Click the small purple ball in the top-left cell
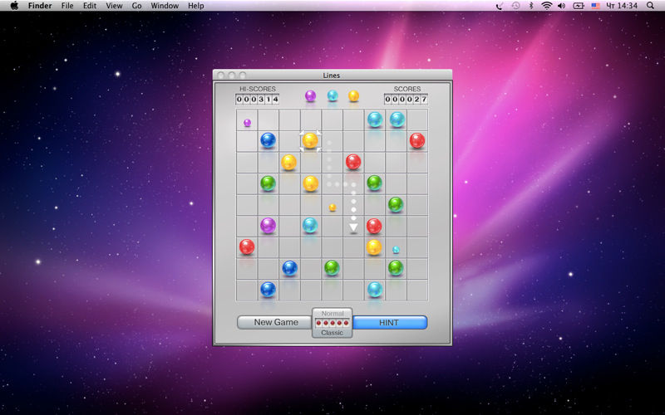 pos(247,123)
